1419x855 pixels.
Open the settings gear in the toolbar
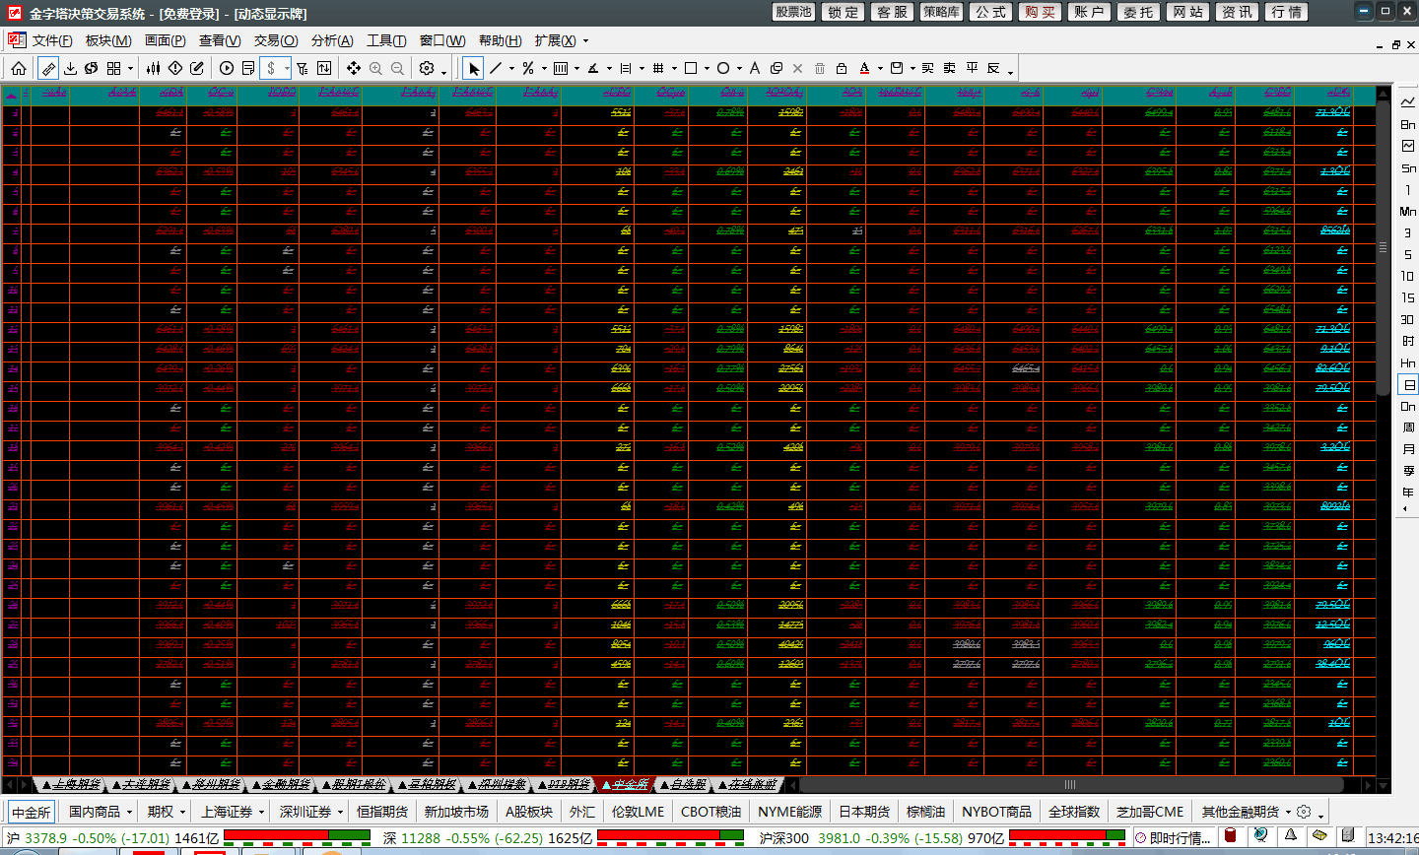427,68
